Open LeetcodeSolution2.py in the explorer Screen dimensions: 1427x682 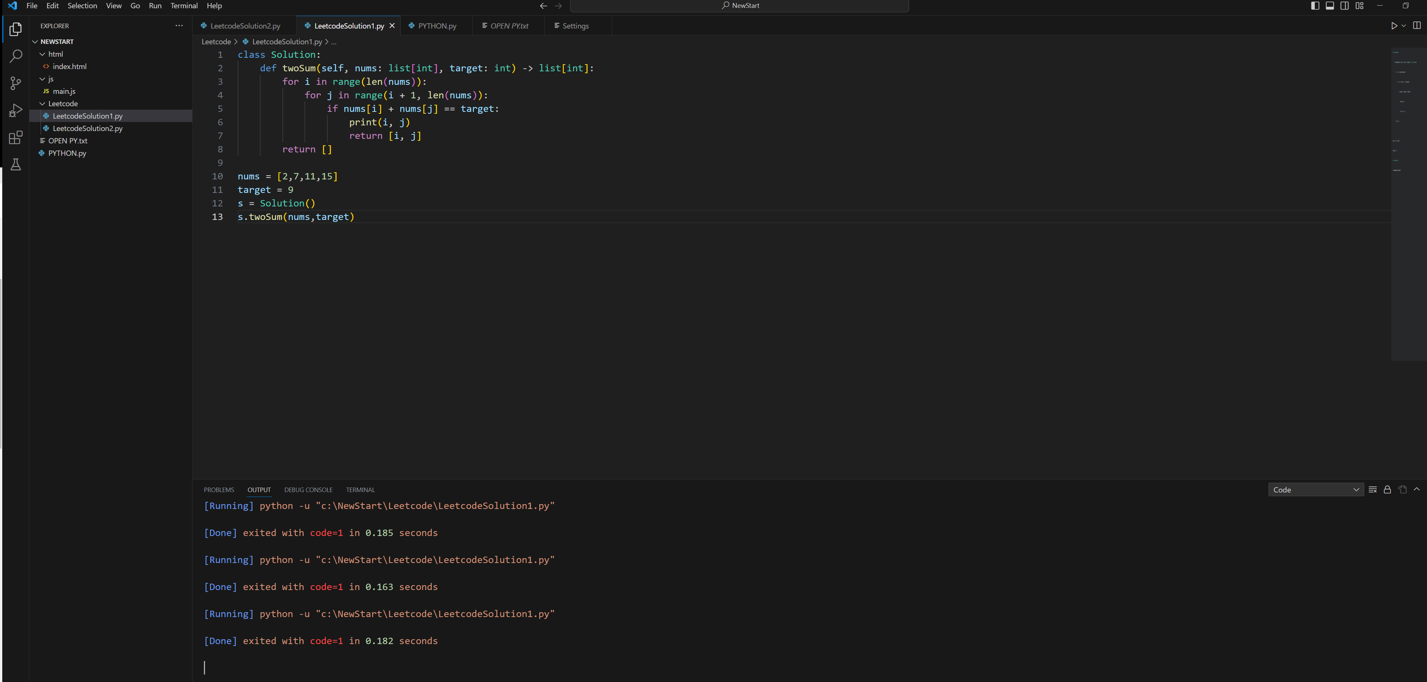click(111, 128)
